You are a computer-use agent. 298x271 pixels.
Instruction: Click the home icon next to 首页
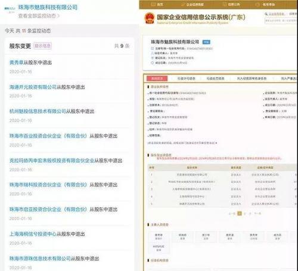(x=153, y=4)
